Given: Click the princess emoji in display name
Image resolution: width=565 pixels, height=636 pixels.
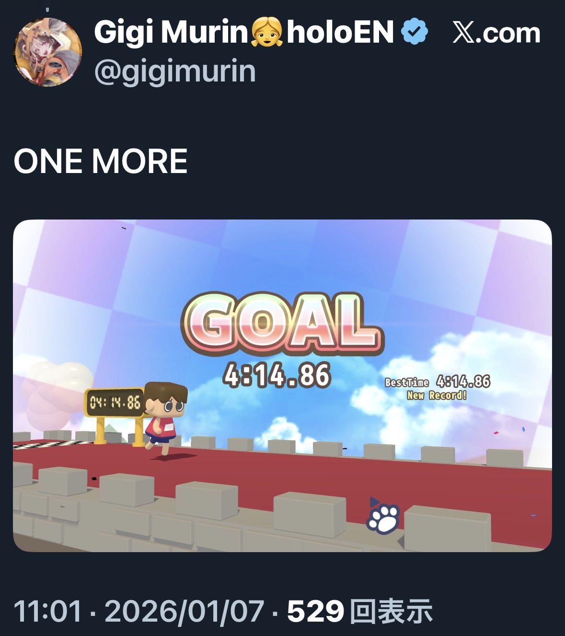Looking at the screenshot, I should pyautogui.click(x=267, y=32).
